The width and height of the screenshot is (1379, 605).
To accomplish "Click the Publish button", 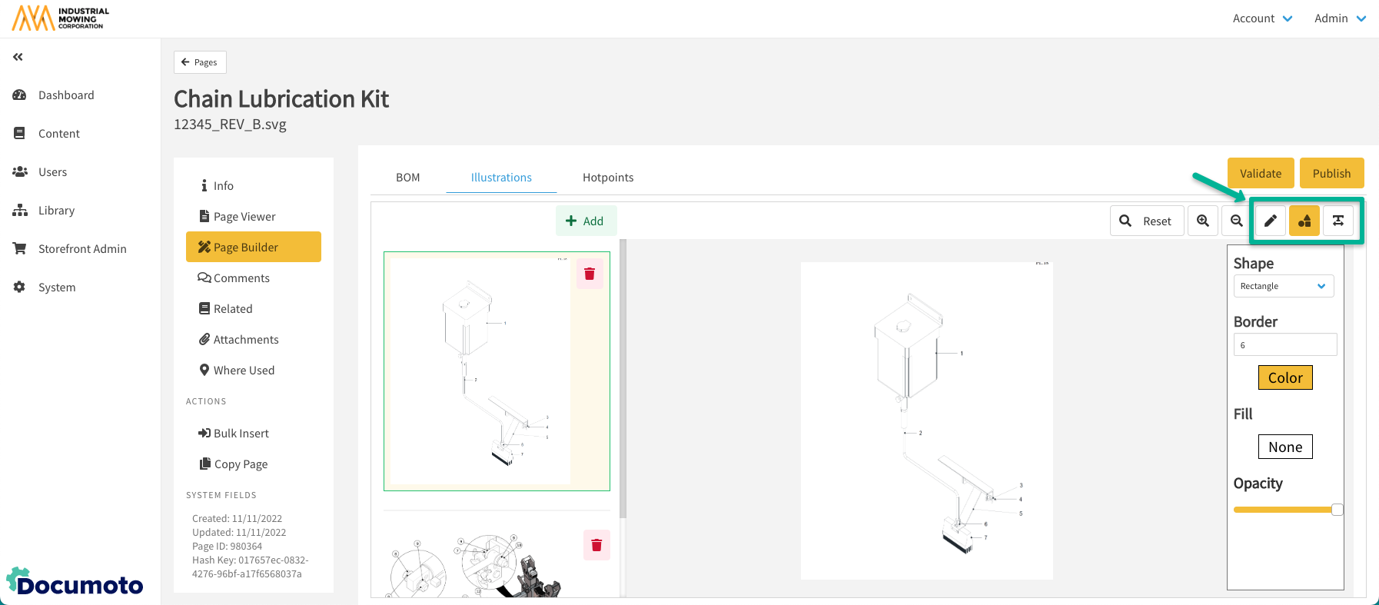I will tap(1331, 174).
